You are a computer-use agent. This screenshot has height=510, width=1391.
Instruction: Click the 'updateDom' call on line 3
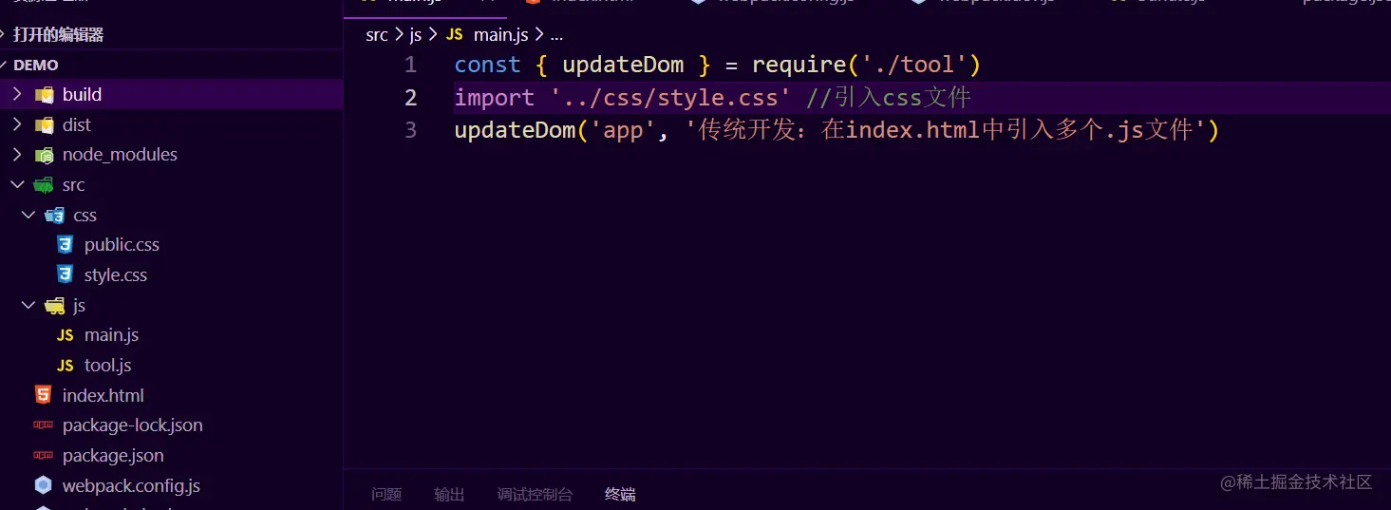coord(515,130)
